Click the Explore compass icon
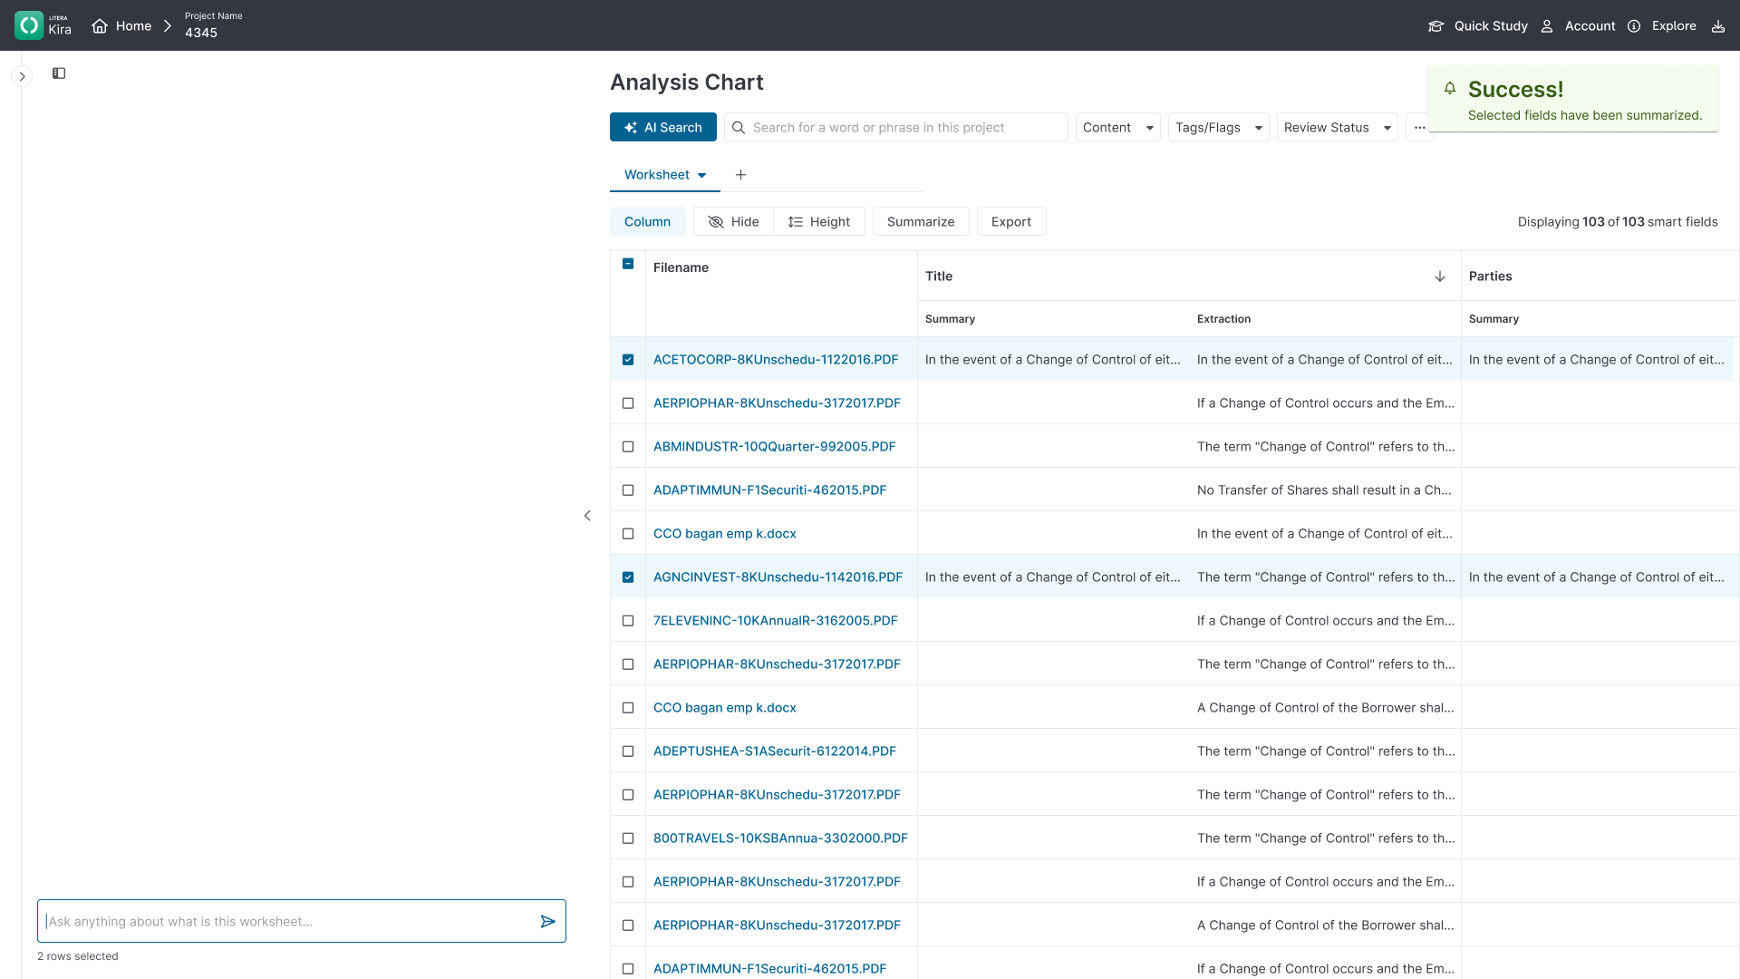This screenshot has height=979, width=1740. [1634, 26]
